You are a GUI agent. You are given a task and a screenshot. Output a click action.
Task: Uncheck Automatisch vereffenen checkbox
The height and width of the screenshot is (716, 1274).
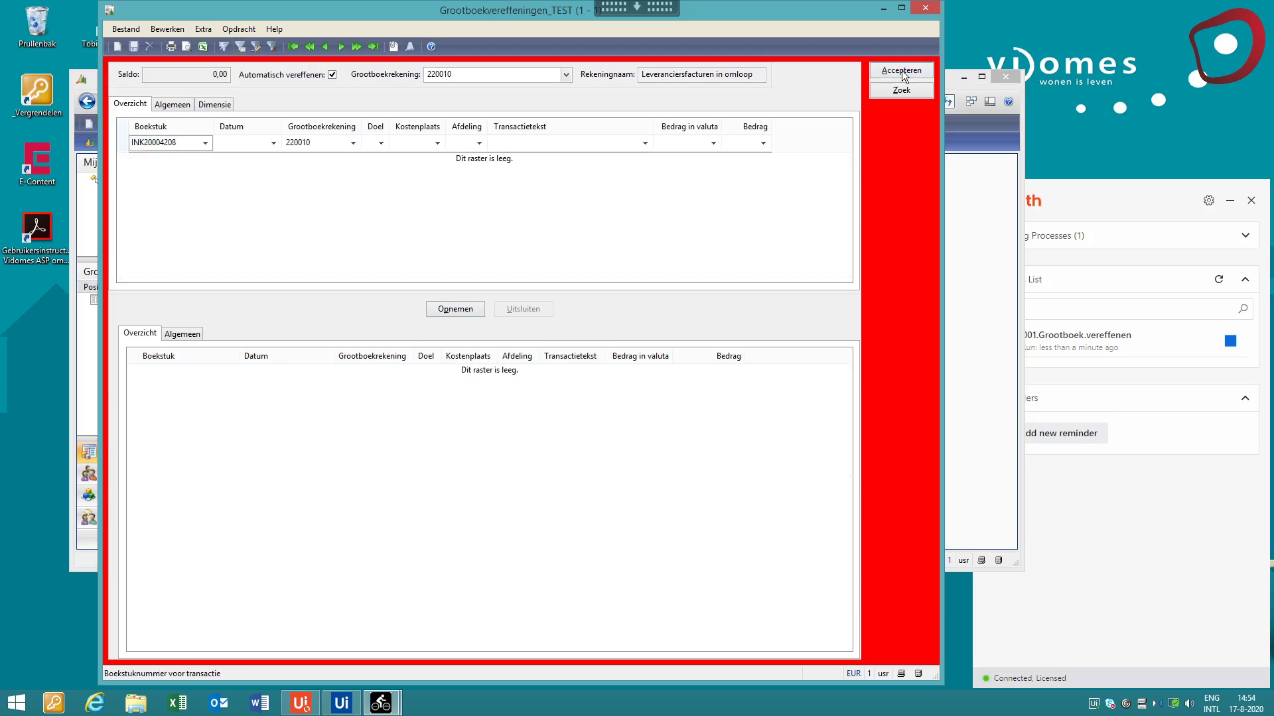click(x=332, y=75)
